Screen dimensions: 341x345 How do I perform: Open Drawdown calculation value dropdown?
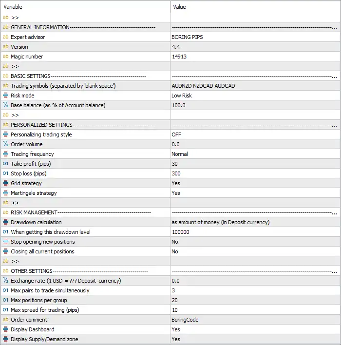pyautogui.click(x=255, y=222)
